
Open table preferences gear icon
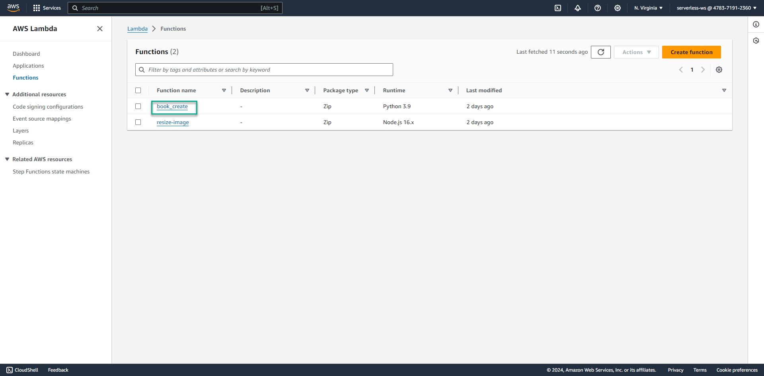(719, 70)
